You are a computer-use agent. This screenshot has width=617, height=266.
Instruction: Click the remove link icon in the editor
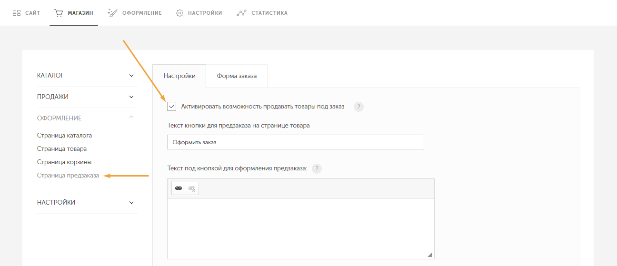click(192, 188)
